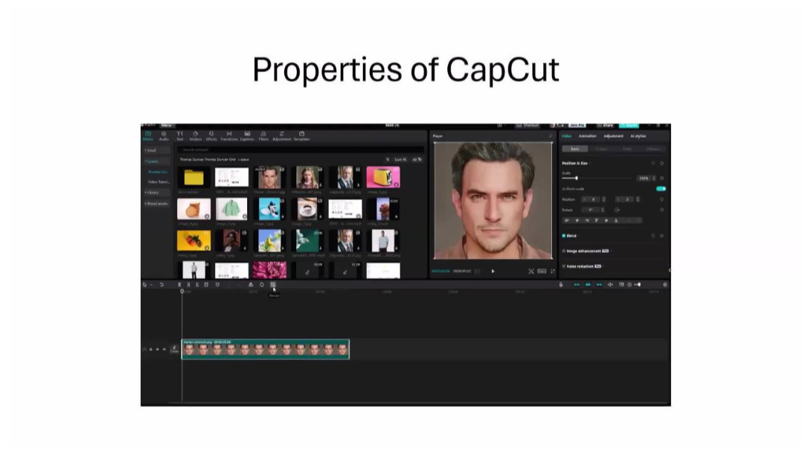Select the sneaker image thumbnail

[x=269, y=209]
